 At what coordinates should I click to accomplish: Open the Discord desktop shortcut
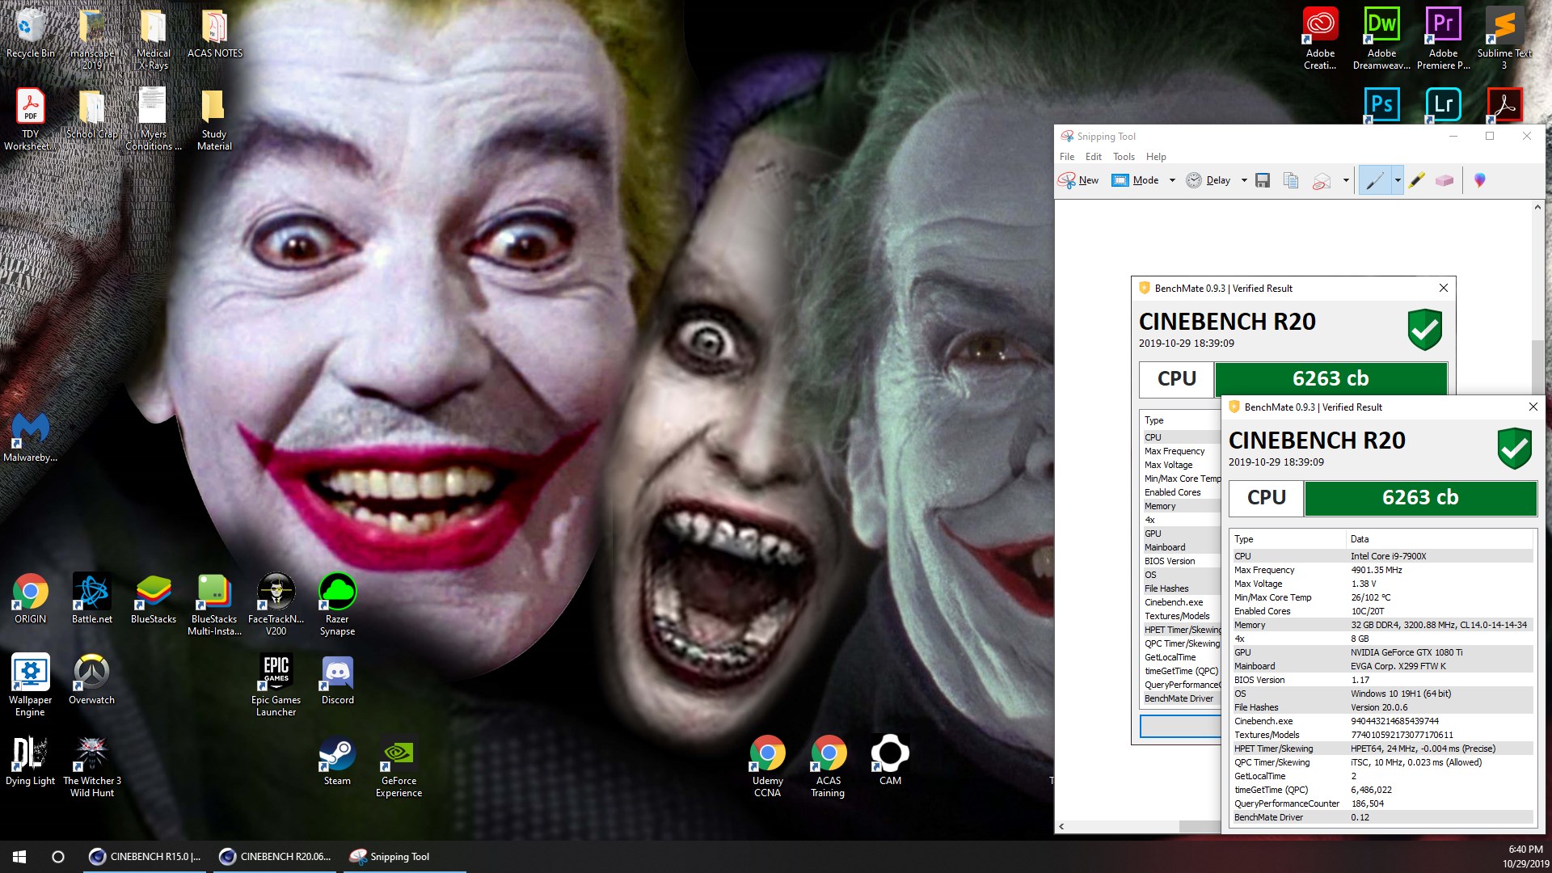[x=337, y=680]
